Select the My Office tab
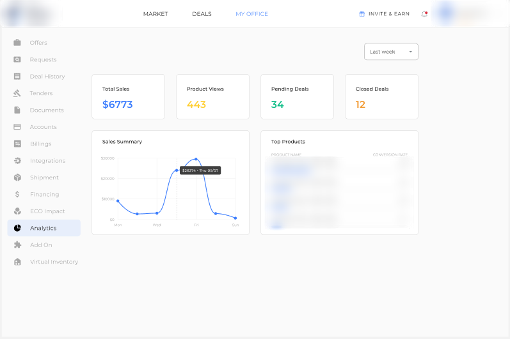Image resolution: width=510 pixels, height=339 pixels. 251,14
